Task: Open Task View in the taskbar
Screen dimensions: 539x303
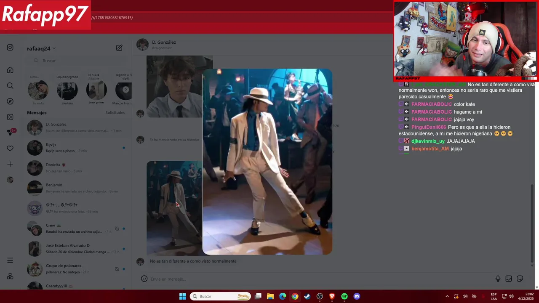Action: [258, 296]
